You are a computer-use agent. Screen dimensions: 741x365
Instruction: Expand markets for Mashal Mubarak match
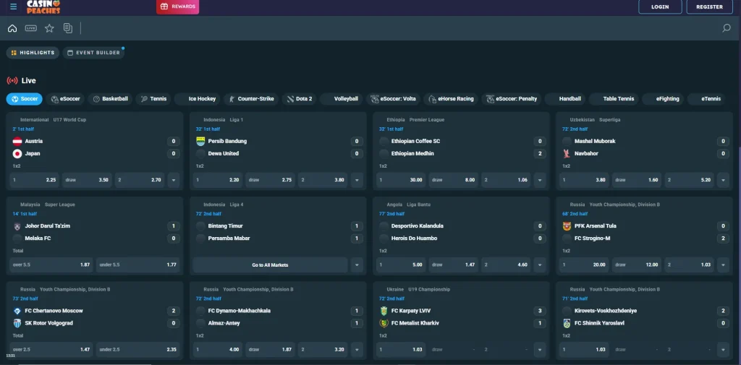[x=724, y=180]
